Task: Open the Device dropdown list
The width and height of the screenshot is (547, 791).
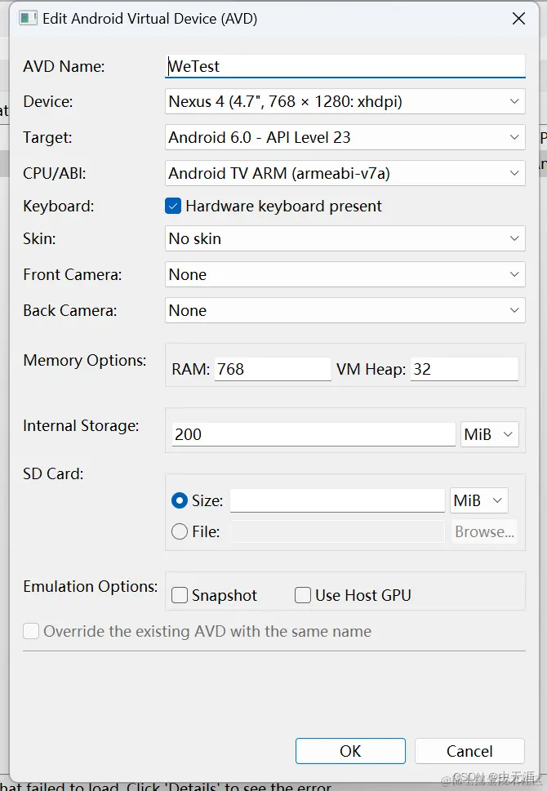Action: coord(345,101)
